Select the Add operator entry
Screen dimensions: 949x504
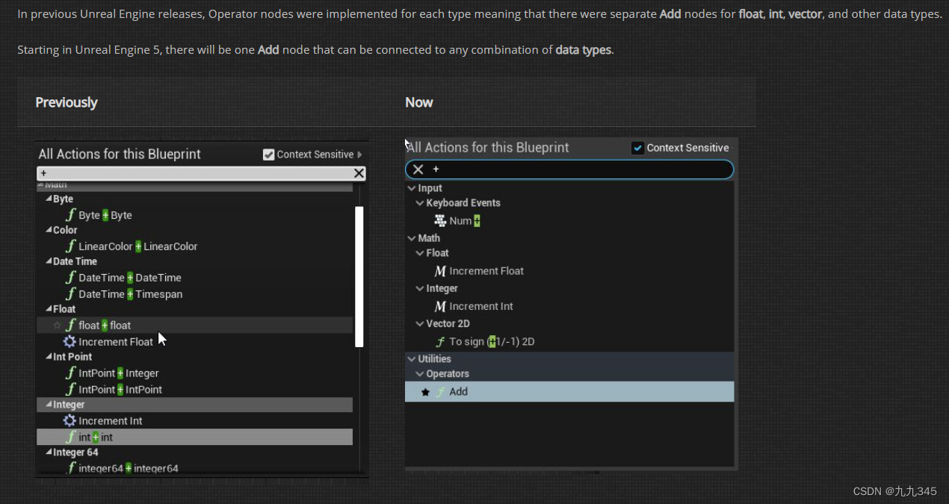[569, 391]
